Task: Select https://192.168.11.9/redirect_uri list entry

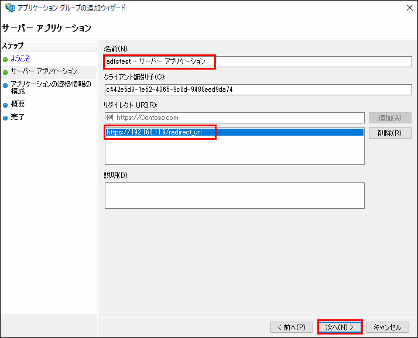Action: [235, 132]
